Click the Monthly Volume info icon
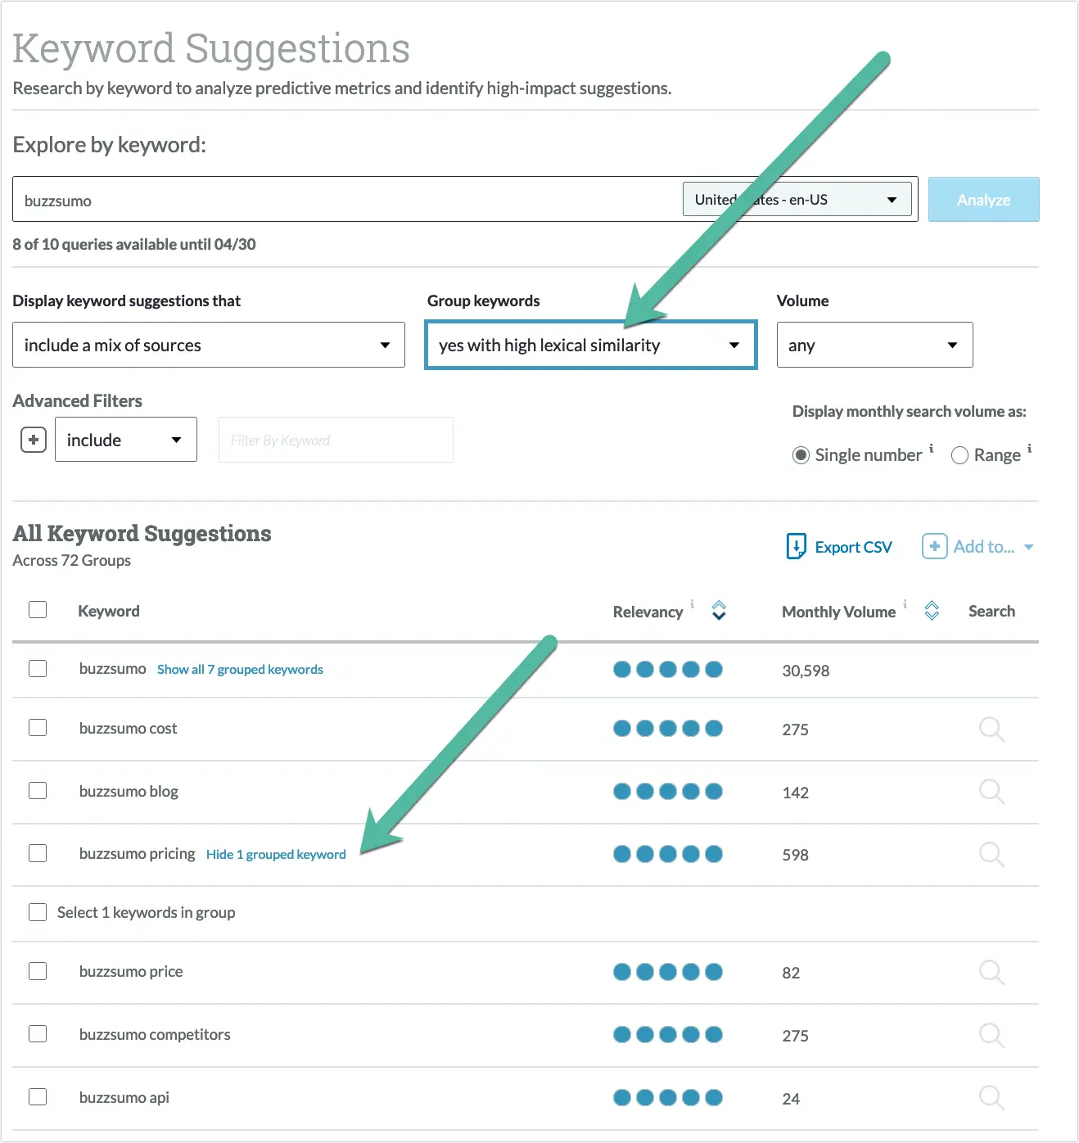This screenshot has width=1079, height=1143. coord(905,604)
